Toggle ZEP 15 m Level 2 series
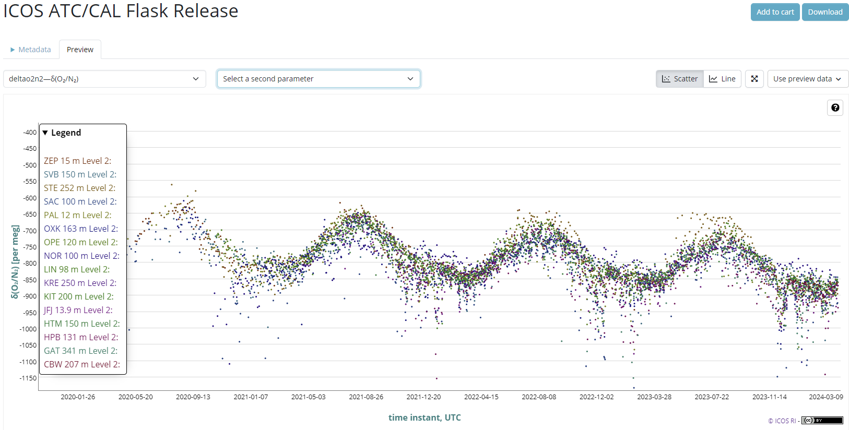 tap(78, 161)
